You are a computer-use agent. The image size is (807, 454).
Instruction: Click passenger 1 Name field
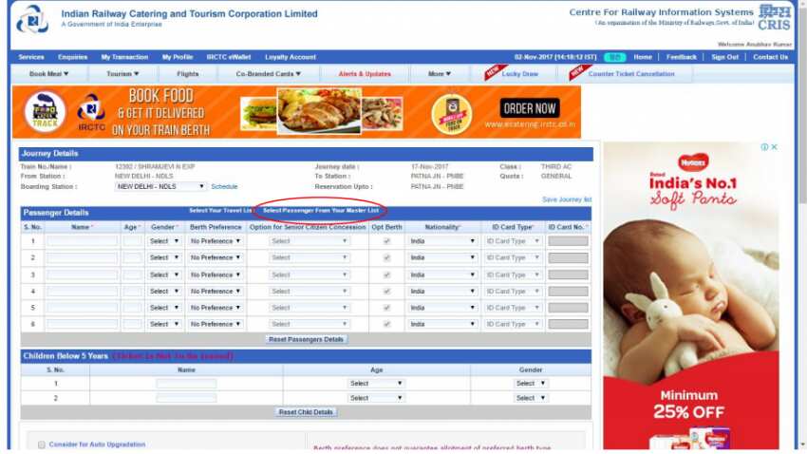83,241
